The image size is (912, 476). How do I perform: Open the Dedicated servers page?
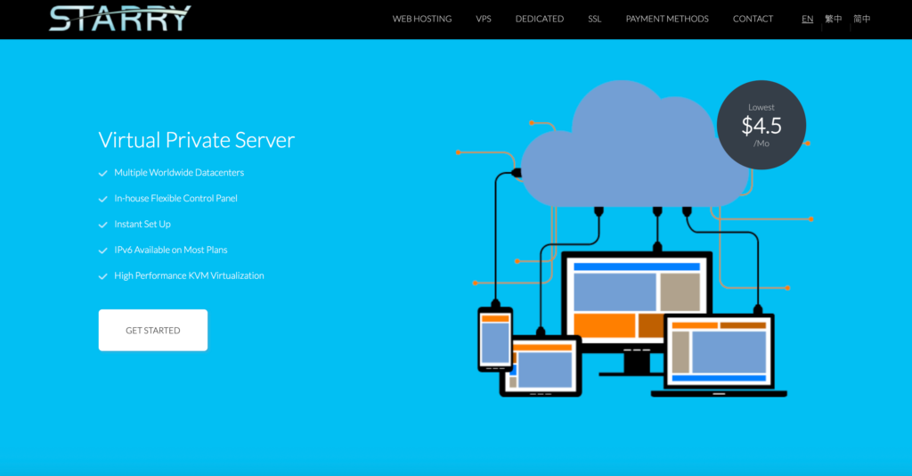[x=539, y=19]
